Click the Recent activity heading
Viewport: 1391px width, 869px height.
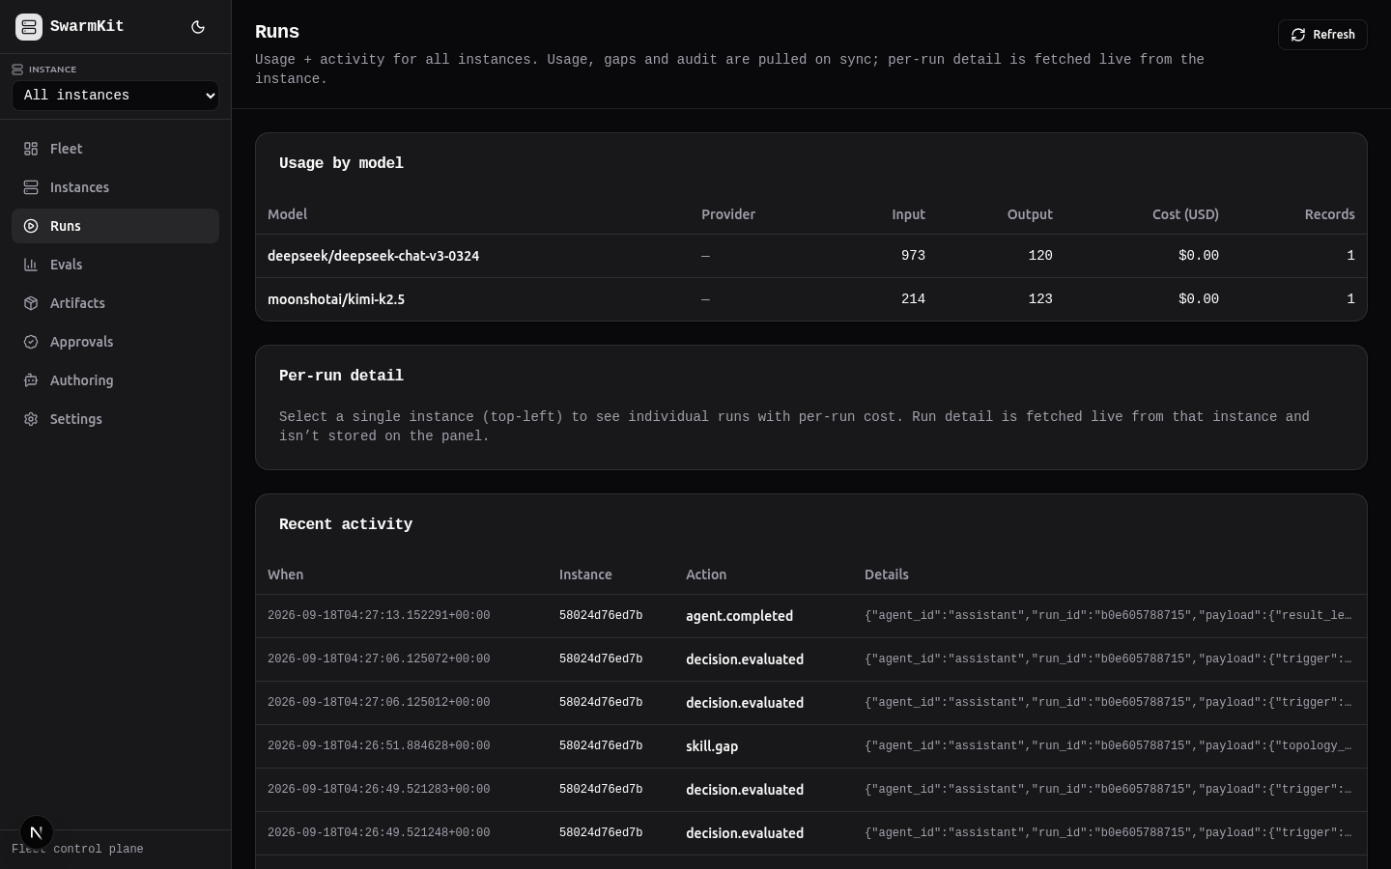[x=346, y=525]
